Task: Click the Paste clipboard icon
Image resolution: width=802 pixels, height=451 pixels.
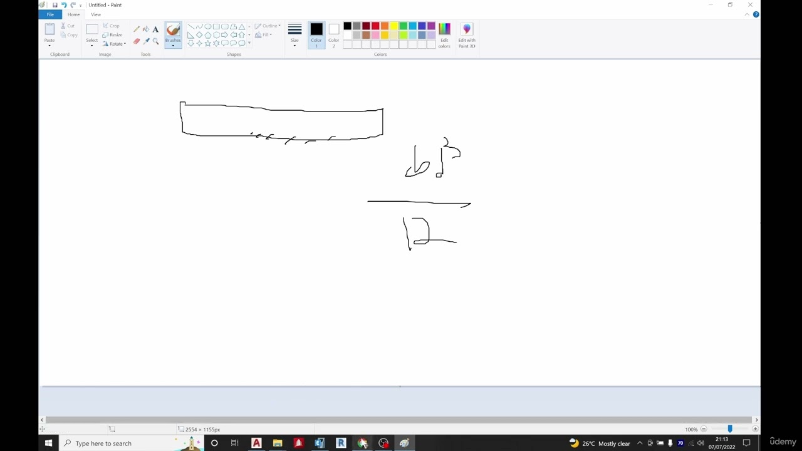Action: pyautogui.click(x=49, y=30)
